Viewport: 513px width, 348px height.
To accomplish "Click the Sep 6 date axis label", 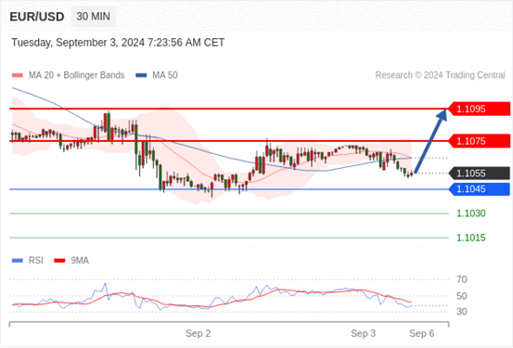I will pyautogui.click(x=422, y=333).
